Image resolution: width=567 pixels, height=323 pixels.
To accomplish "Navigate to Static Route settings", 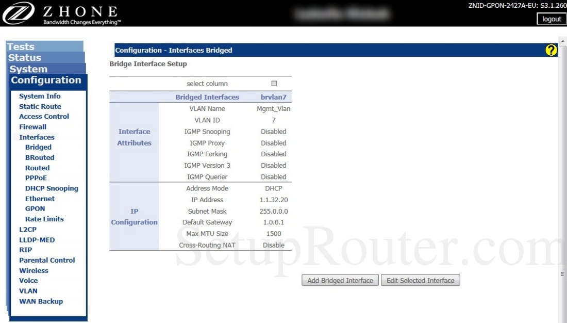I will (40, 106).
